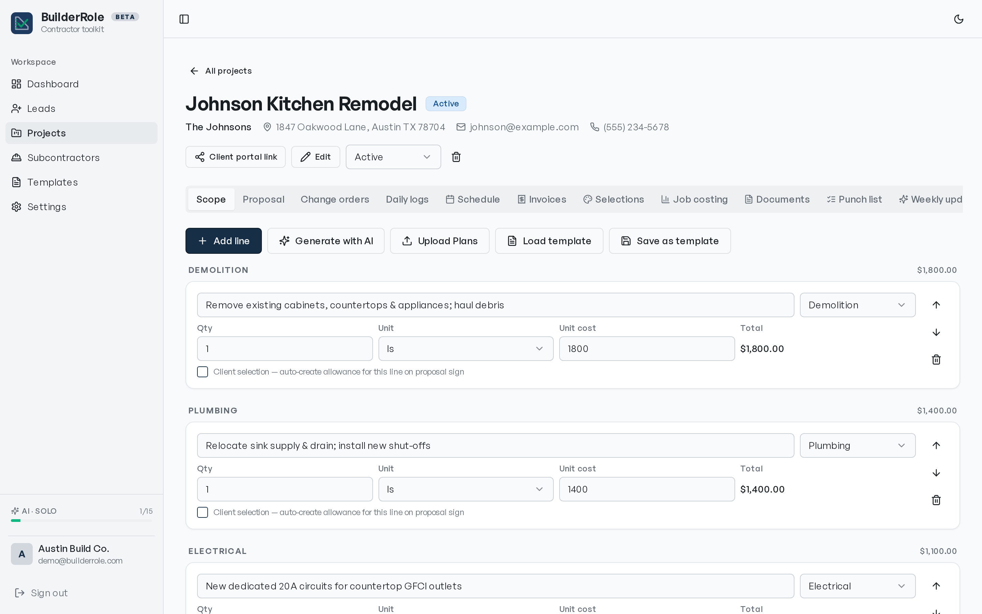This screenshot has width=982, height=614.
Task: Open Settings in the sidebar
Action: click(x=81, y=207)
